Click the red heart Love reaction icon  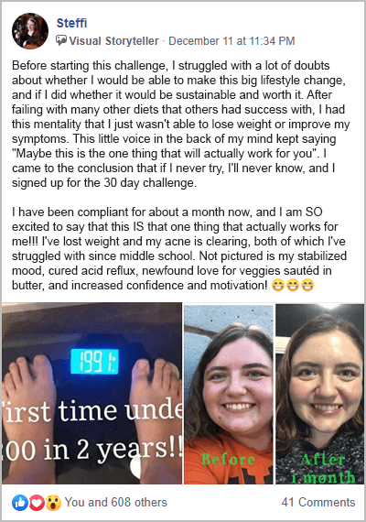37,503
